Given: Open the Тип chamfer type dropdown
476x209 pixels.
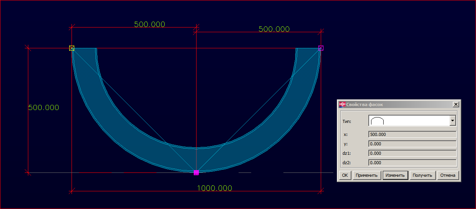Looking at the screenshot, I should [452, 121].
